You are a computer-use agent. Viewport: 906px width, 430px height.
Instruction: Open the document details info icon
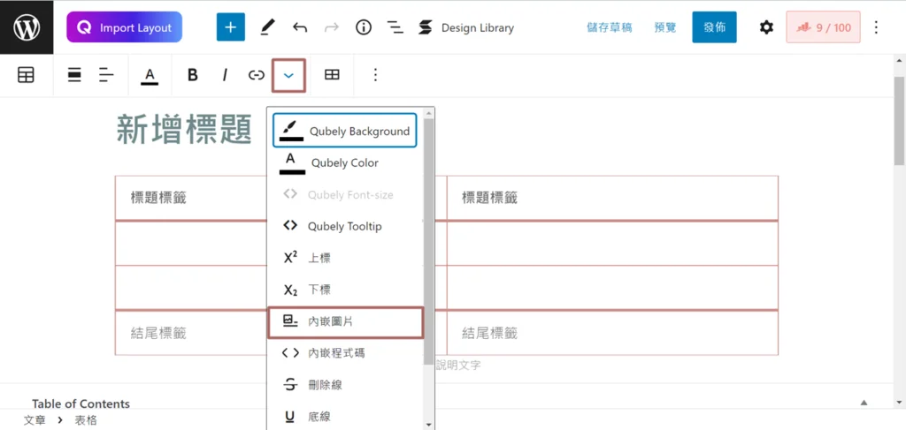pos(364,27)
